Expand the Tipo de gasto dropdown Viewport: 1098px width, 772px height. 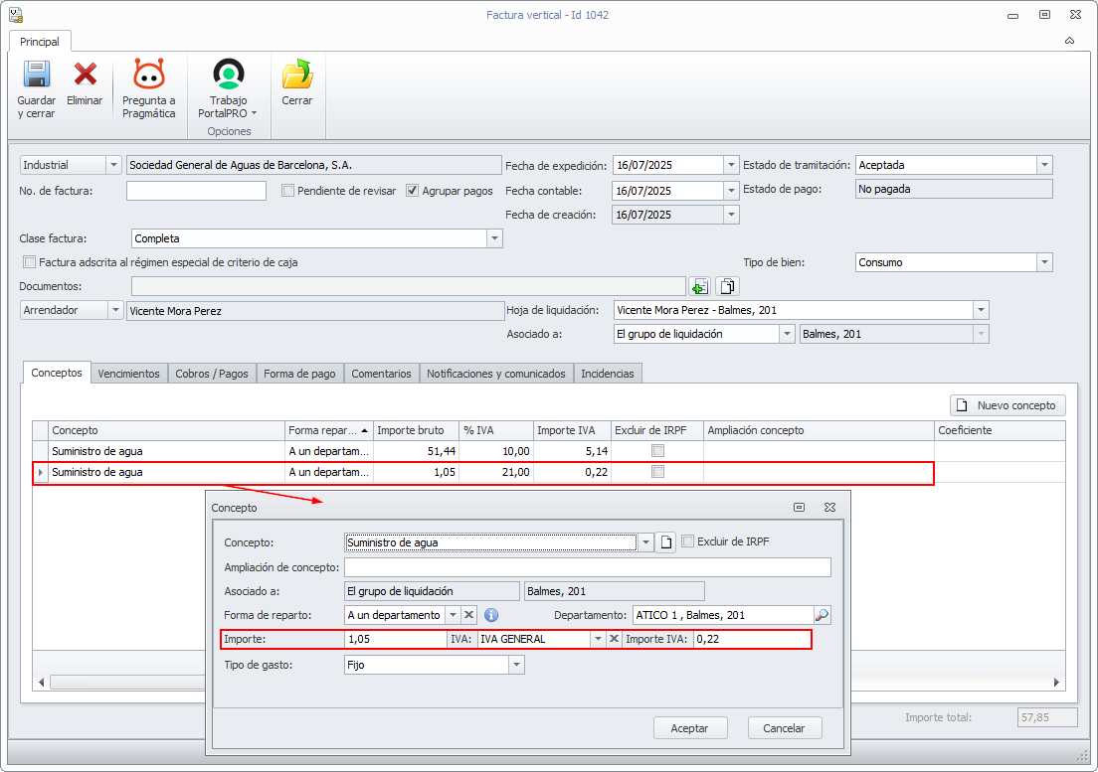516,665
